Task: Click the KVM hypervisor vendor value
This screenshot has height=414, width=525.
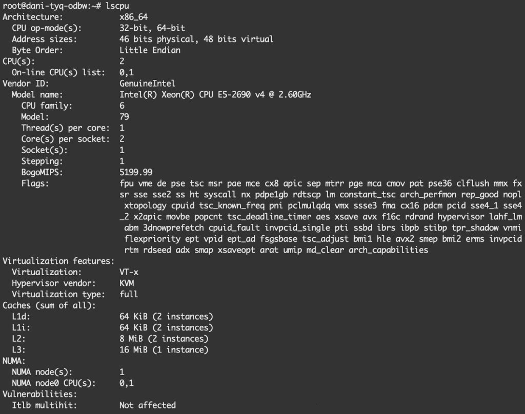Action: pos(127,283)
